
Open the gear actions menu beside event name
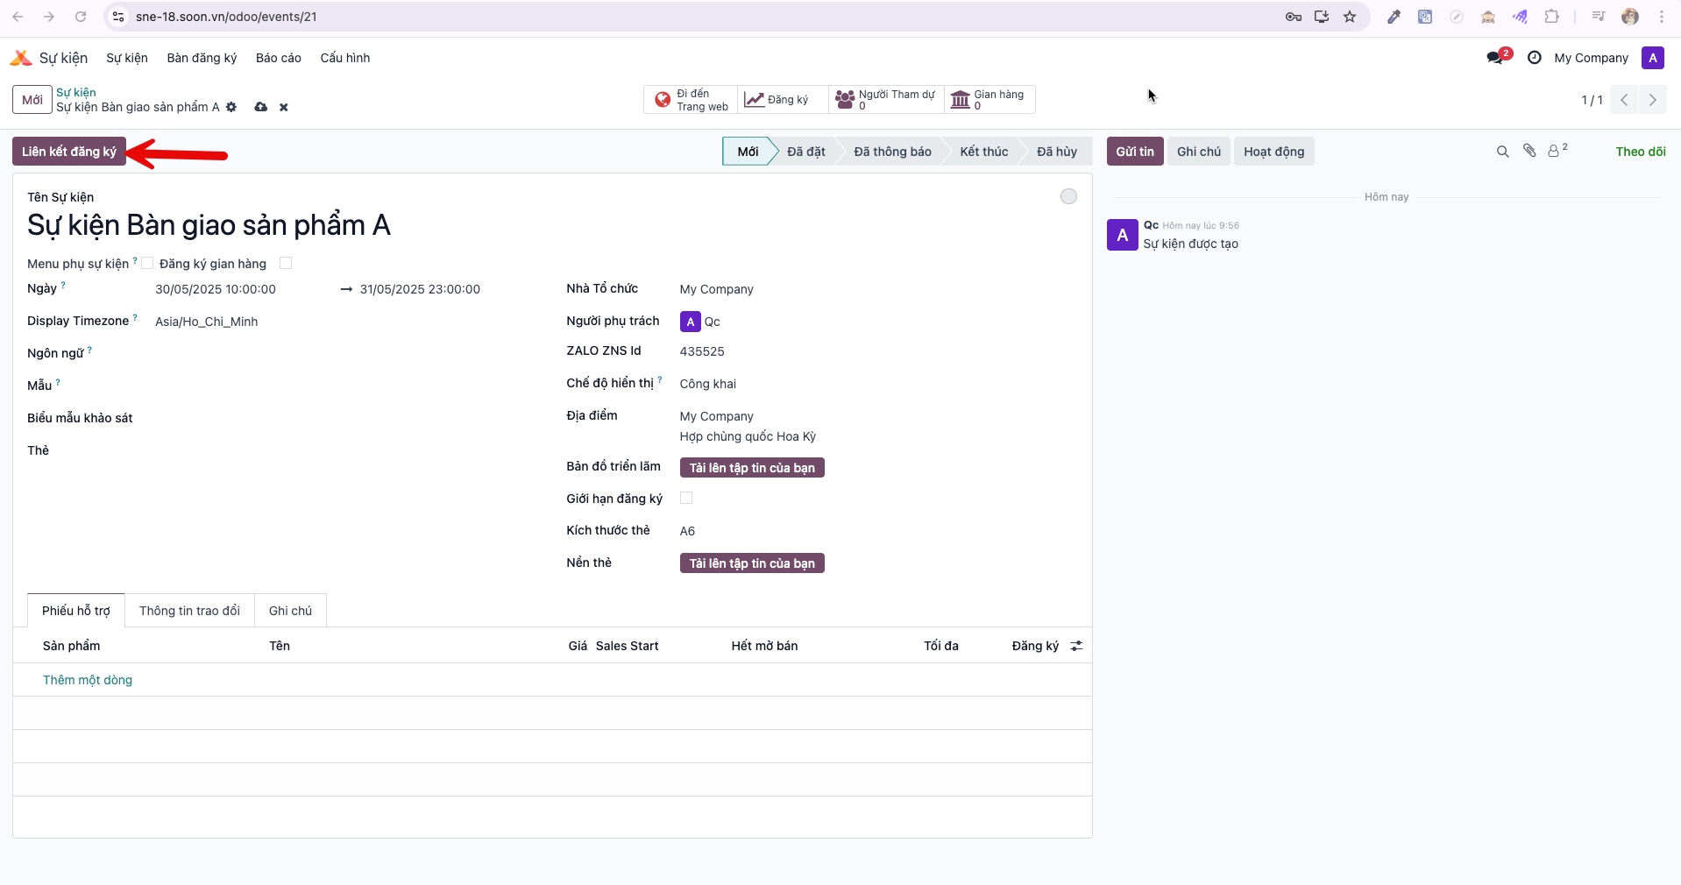[231, 107]
